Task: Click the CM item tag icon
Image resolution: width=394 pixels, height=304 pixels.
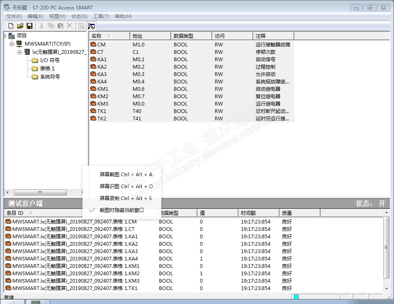Action: (93, 44)
